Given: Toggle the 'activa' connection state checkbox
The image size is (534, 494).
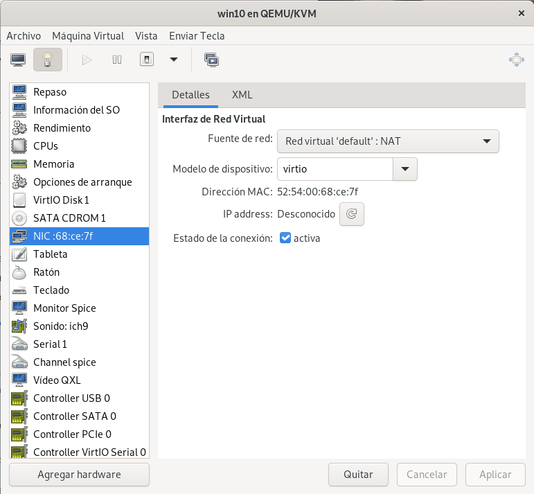Looking at the screenshot, I should [285, 238].
